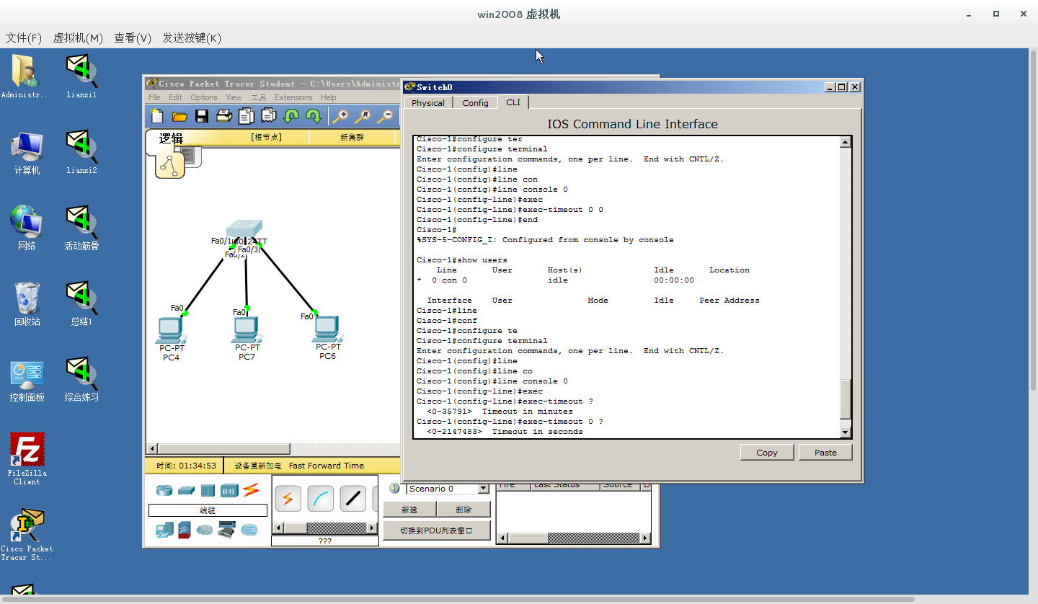Image resolution: width=1038 pixels, height=604 pixels.
Task: Open the 虚拟机(M) VM menu
Action: 78,37
